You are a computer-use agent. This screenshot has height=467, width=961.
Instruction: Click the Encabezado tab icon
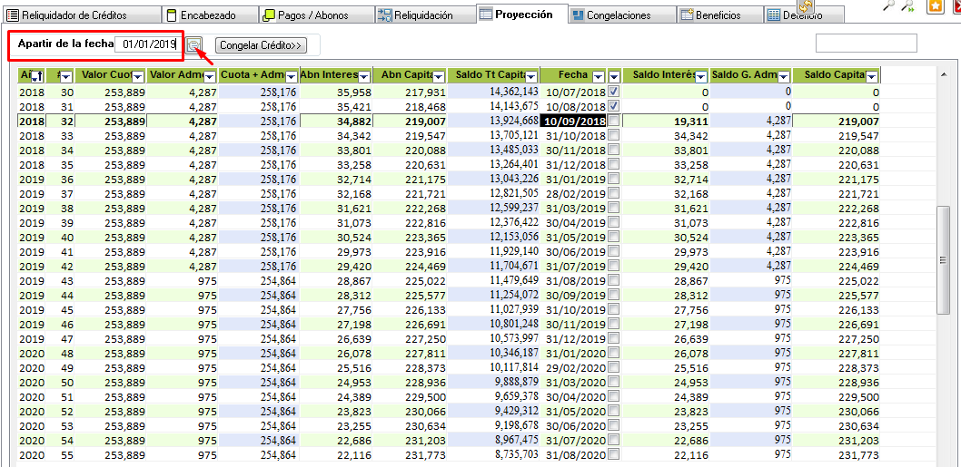[x=172, y=15]
